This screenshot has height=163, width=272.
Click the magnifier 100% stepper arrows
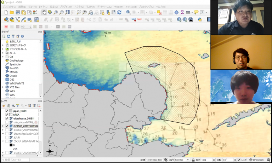[214, 160]
